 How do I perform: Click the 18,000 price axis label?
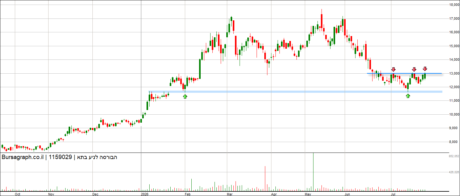pyautogui.click(x=454, y=5)
